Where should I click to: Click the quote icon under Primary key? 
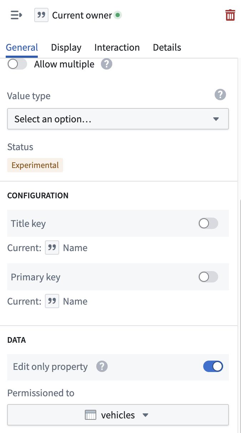point(52,301)
